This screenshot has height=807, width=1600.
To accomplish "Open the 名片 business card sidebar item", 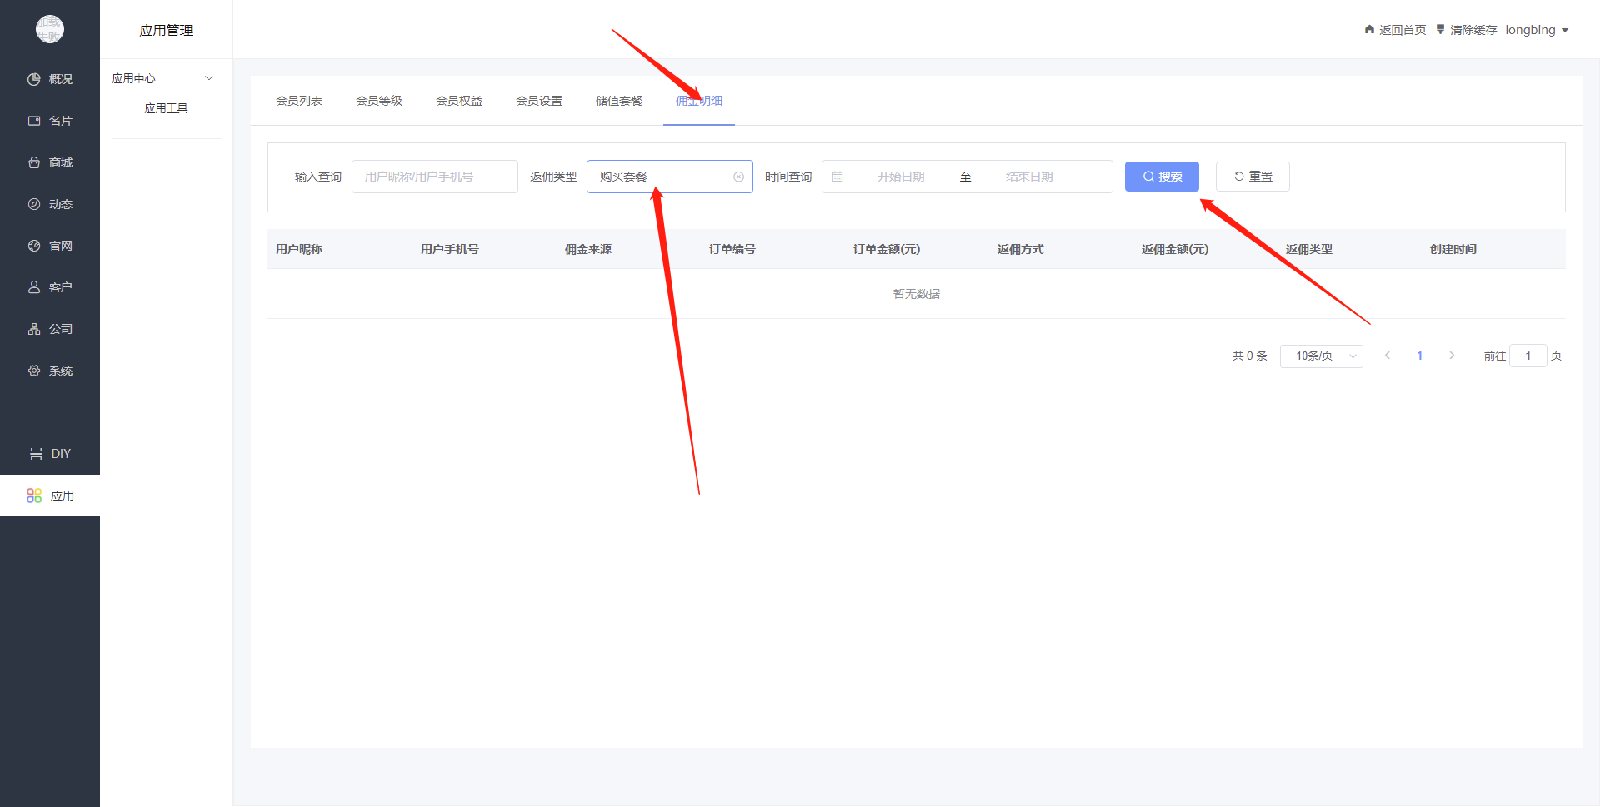I will [x=50, y=121].
